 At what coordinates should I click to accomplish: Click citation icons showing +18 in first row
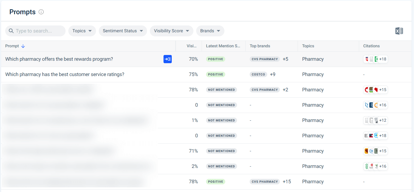coord(375,59)
